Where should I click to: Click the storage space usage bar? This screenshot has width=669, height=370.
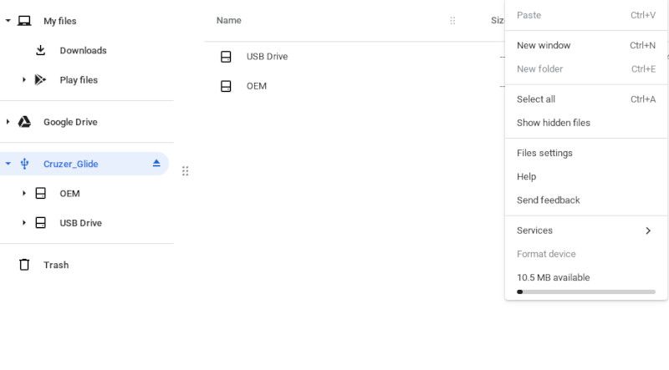coord(586,291)
